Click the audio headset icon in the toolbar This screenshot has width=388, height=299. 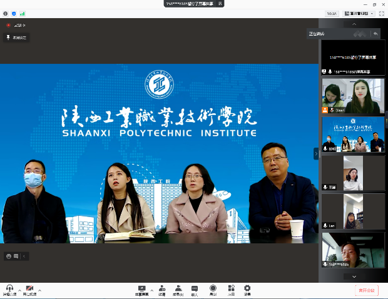point(9,288)
